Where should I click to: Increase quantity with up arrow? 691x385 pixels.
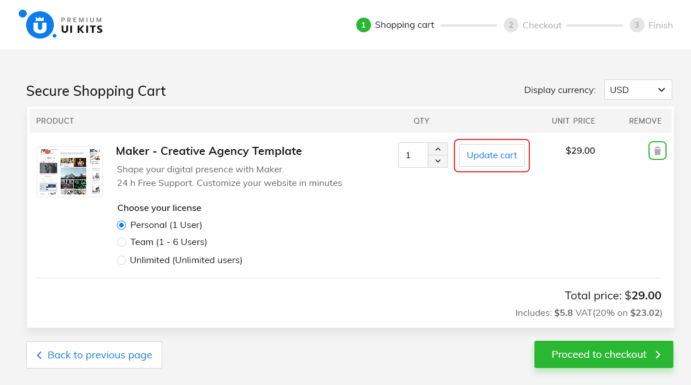pyautogui.click(x=437, y=149)
